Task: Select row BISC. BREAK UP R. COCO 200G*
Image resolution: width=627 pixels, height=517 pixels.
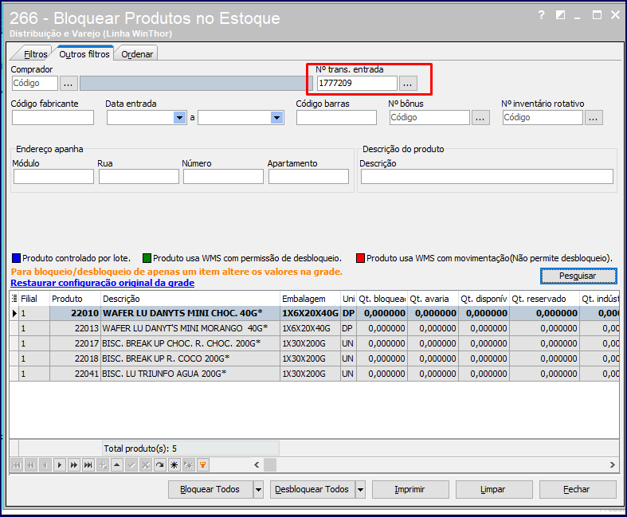Action: tap(315, 358)
